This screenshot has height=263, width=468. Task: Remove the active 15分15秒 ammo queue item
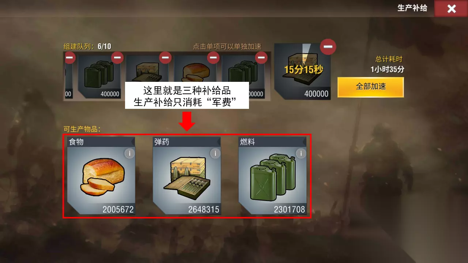[x=328, y=47]
